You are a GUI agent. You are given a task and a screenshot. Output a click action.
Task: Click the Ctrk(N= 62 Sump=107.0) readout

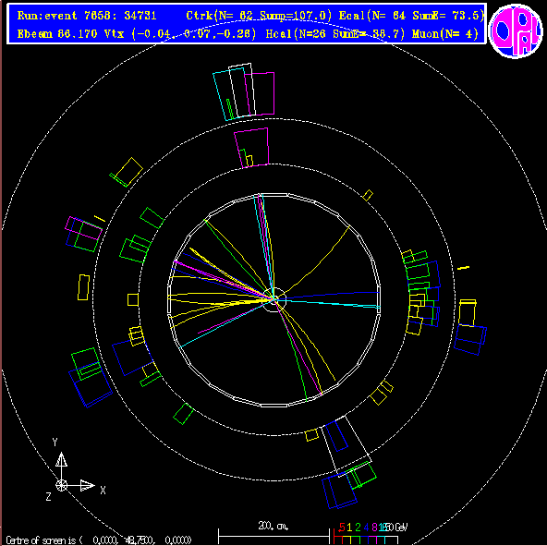click(x=259, y=16)
